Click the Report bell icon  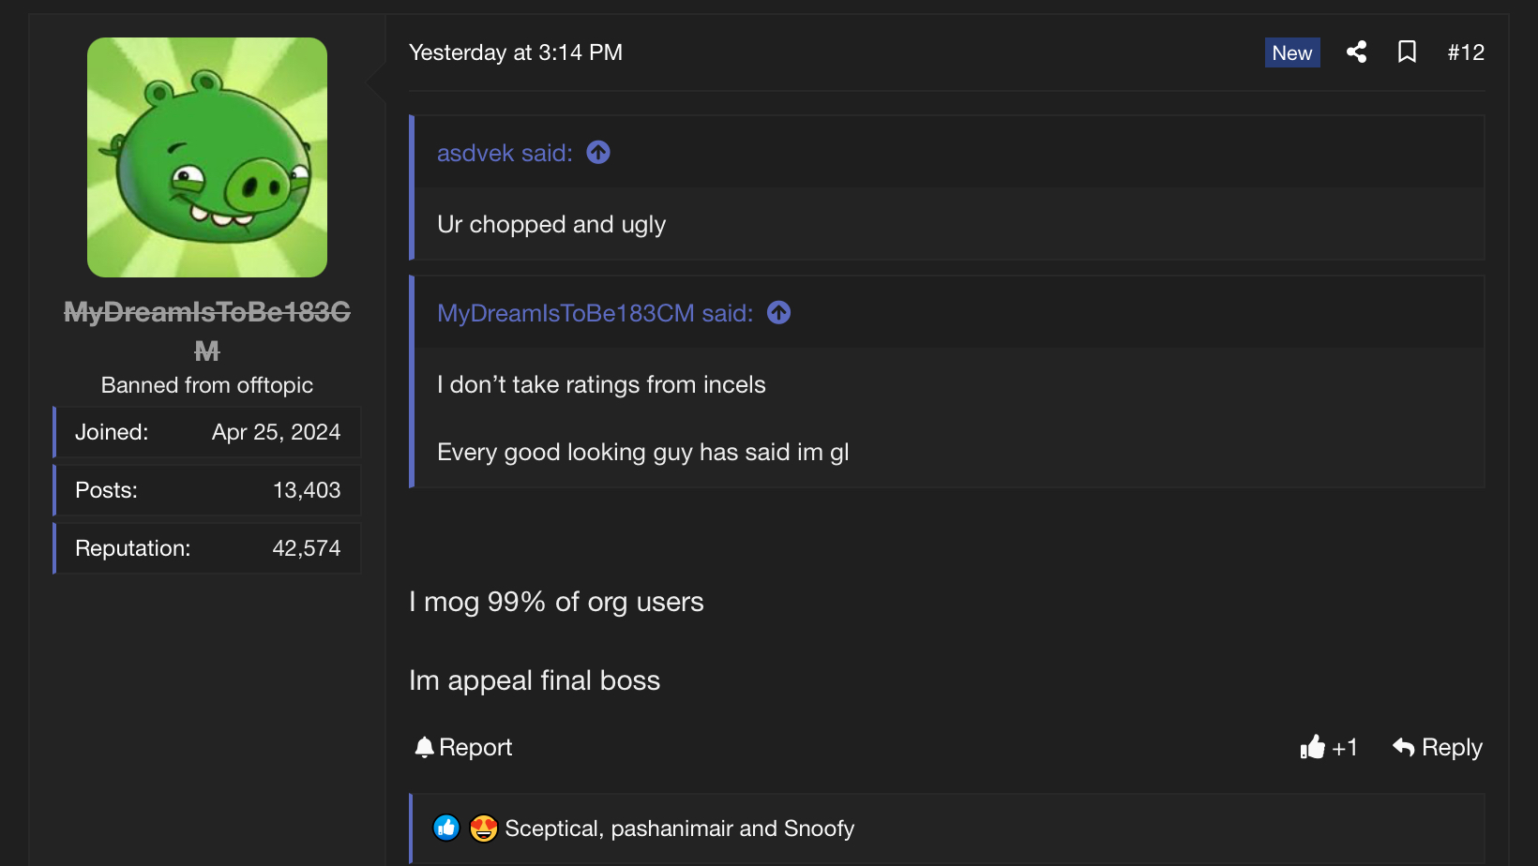[425, 747]
